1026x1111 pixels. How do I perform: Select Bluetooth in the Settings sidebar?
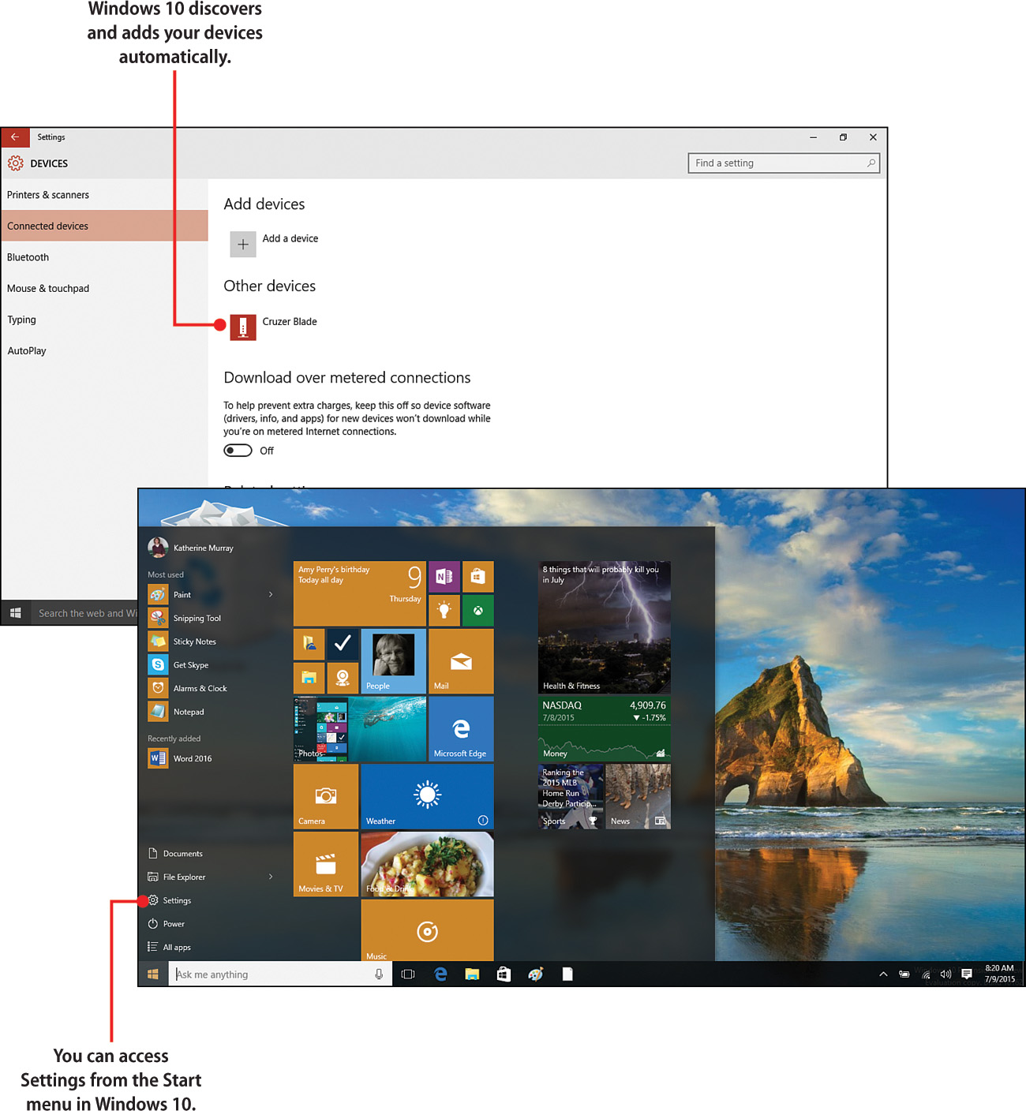(x=104, y=257)
